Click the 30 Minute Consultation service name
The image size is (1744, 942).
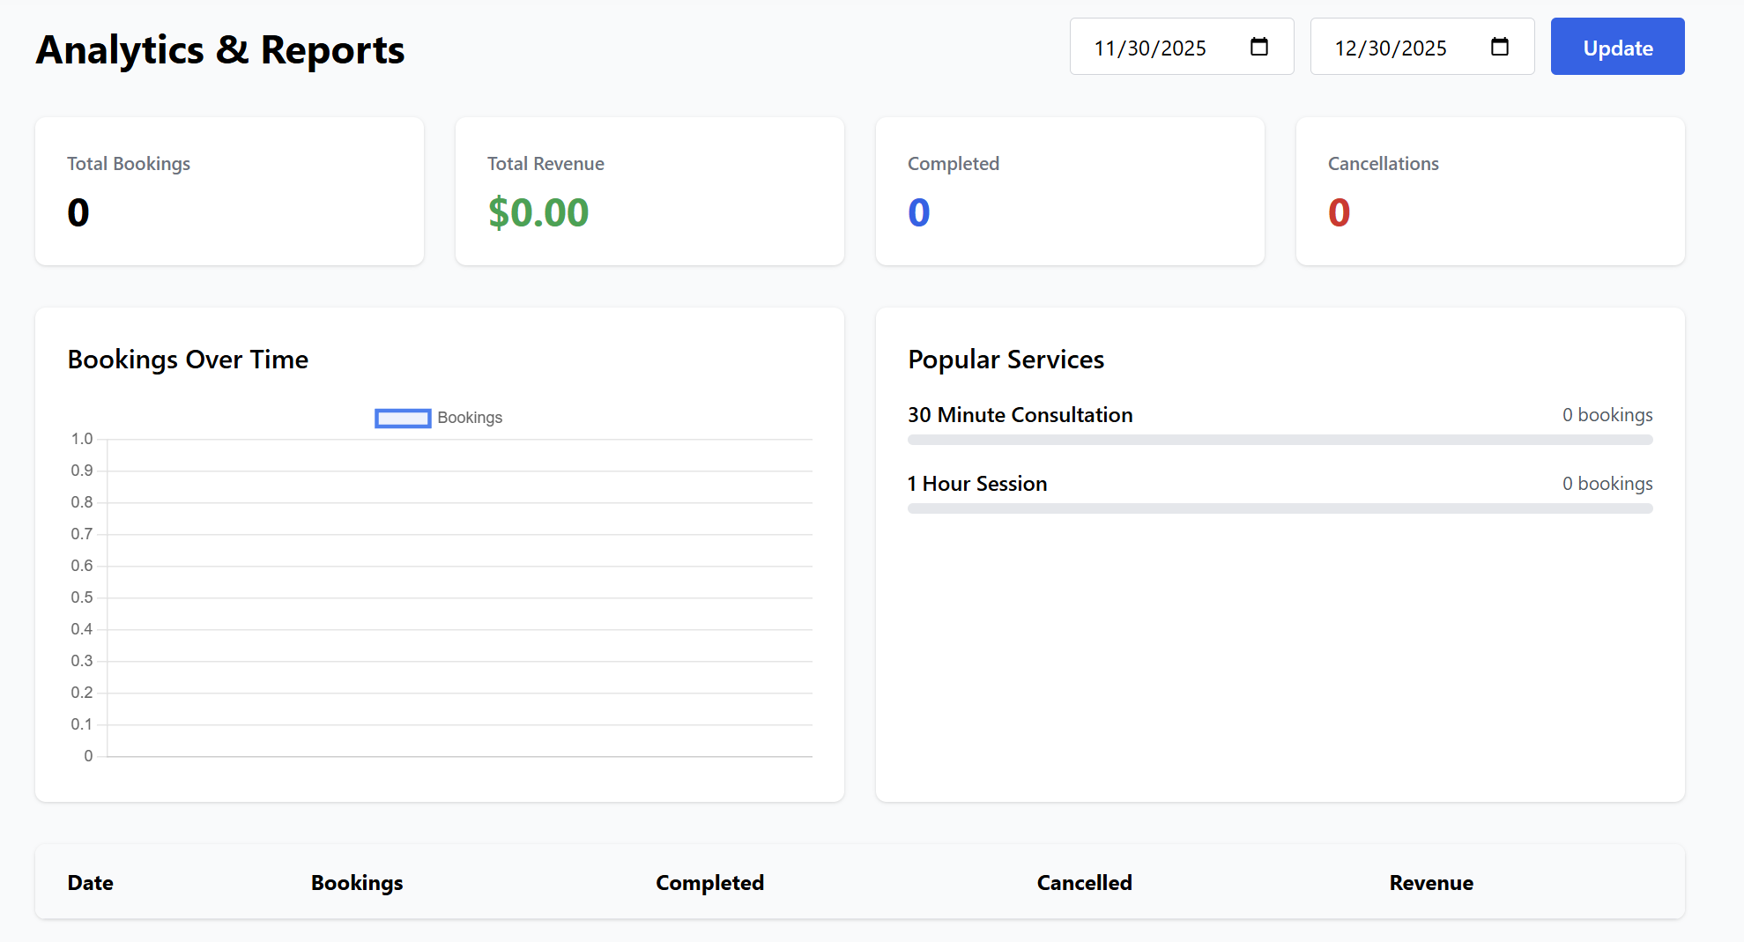click(x=1020, y=415)
